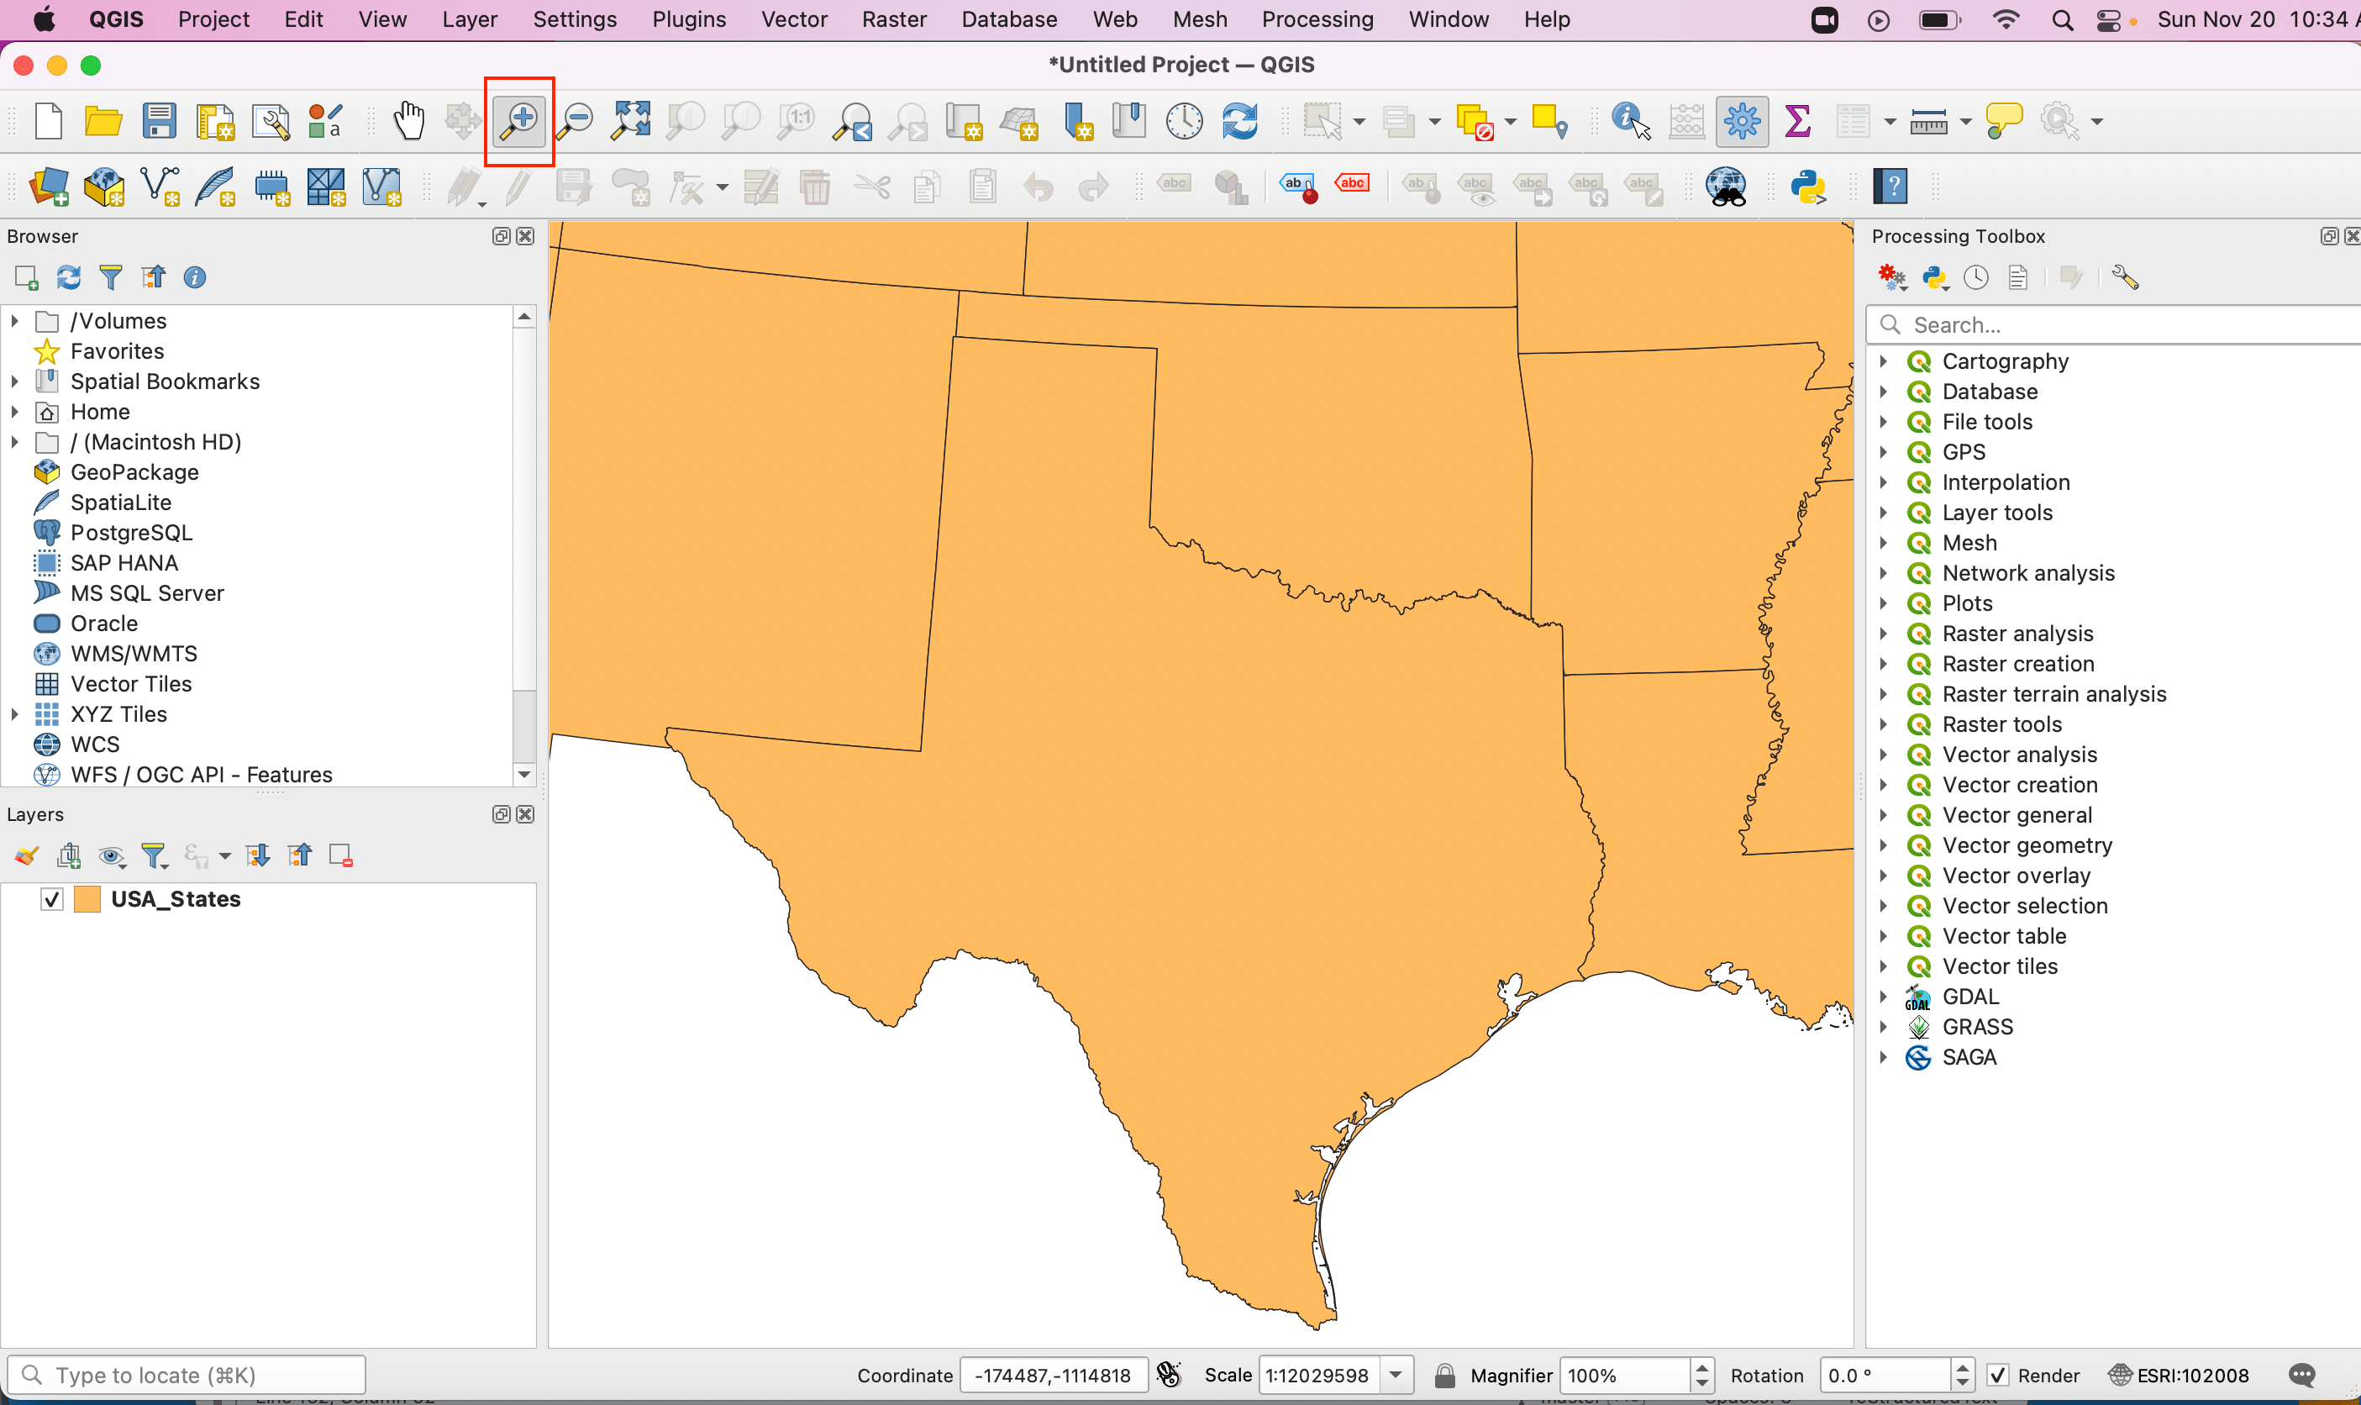
Task: Expand the Vector analysis toolbox group
Action: pyautogui.click(x=1884, y=755)
